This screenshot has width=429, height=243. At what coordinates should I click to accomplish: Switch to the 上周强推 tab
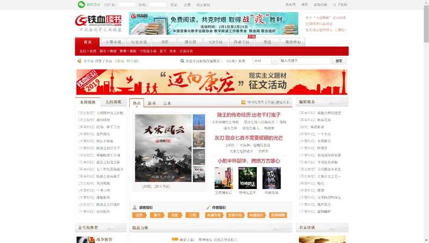(x=113, y=102)
